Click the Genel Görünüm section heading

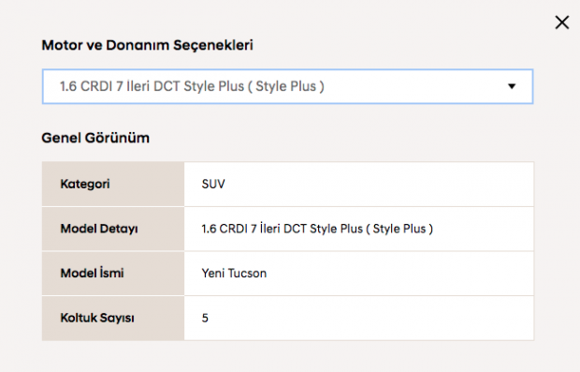95,138
